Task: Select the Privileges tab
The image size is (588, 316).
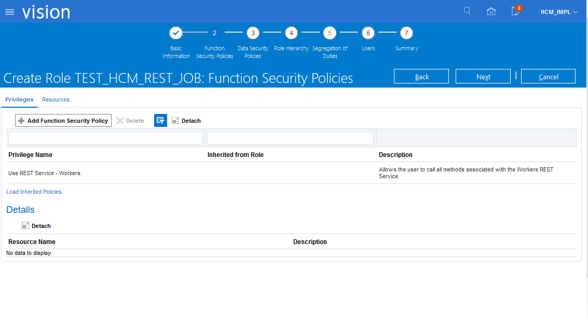Action: (x=19, y=99)
